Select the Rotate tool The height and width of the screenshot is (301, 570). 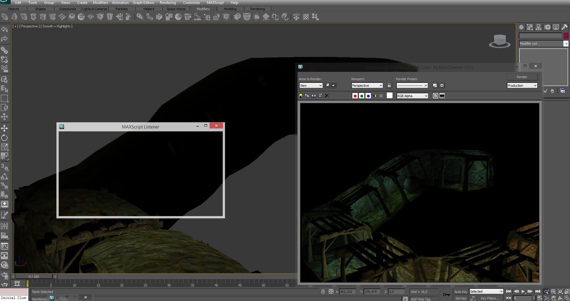(4, 138)
